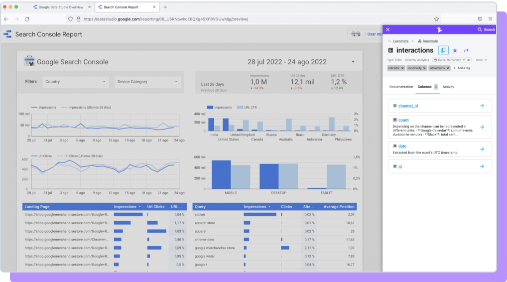
Task: Click the browser reload page icon
Action: (x=26, y=19)
